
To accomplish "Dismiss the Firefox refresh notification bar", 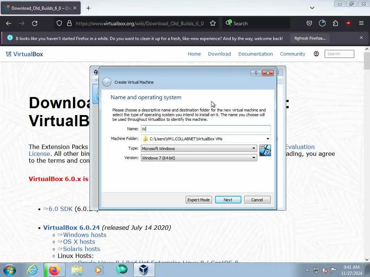I will coord(361,38).
